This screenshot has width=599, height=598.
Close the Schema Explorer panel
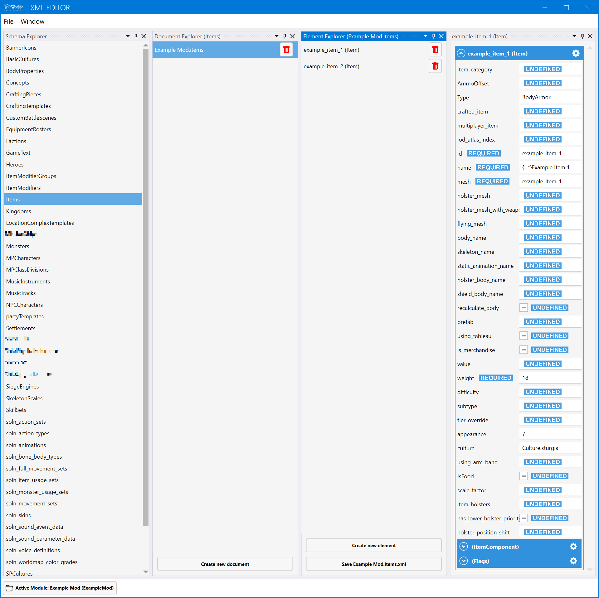(144, 36)
